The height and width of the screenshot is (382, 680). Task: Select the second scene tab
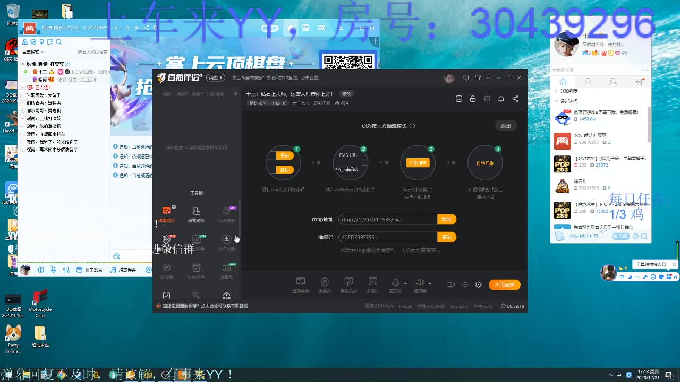182,94
